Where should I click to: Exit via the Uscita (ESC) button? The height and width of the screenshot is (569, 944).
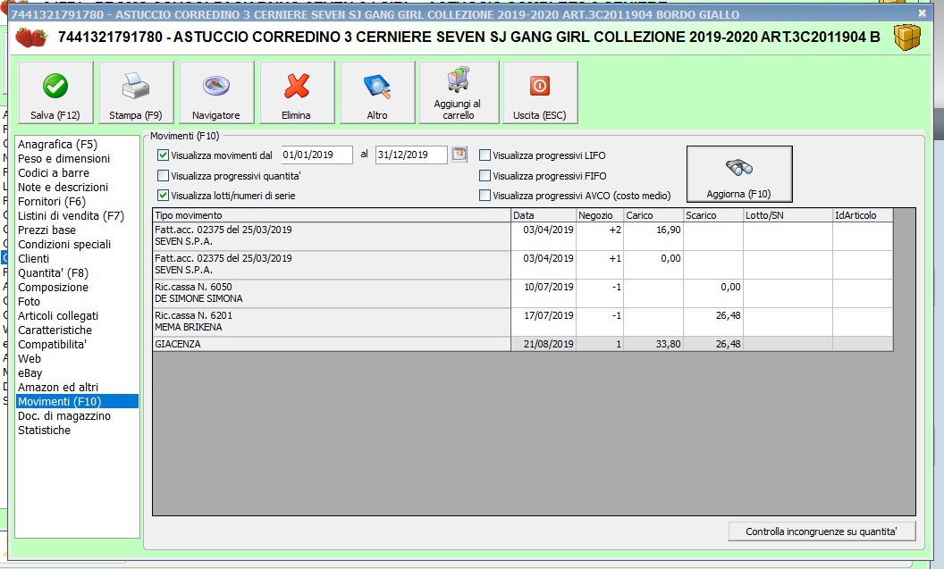[540, 93]
